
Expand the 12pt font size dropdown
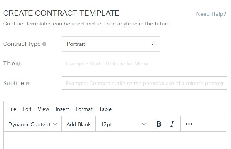[x=123, y=124]
